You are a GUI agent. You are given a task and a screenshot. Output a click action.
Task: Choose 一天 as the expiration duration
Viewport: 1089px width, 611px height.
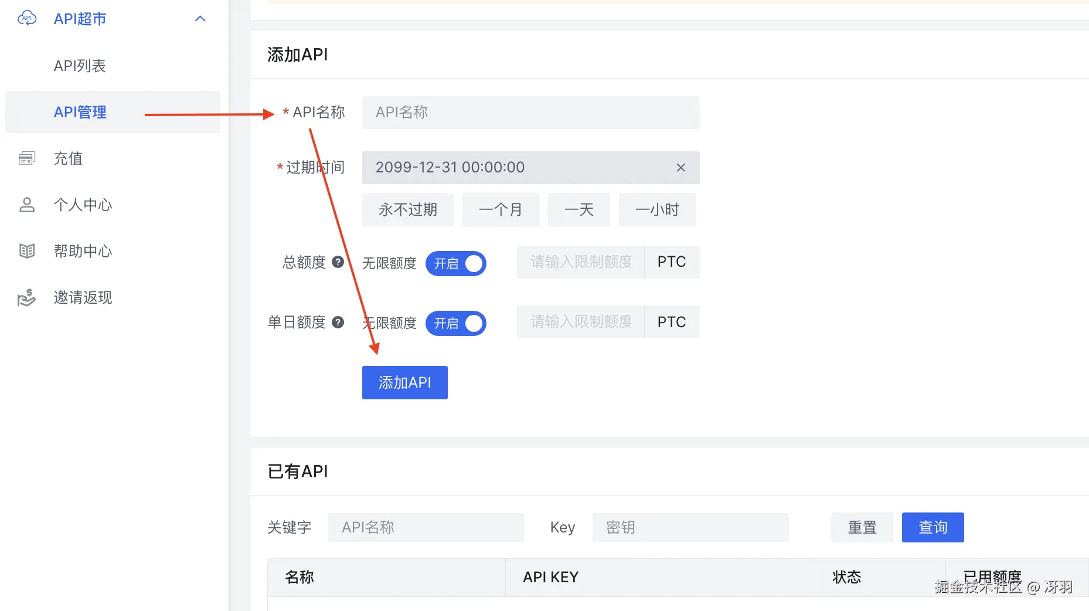coord(578,209)
